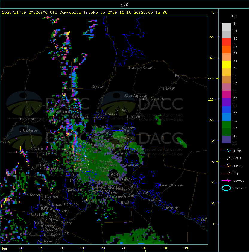Image resolution: width=249 pixels, height=252 pixels.
Task: Click the 'C_Chilenos' map label
Action: tap(28, 130)
